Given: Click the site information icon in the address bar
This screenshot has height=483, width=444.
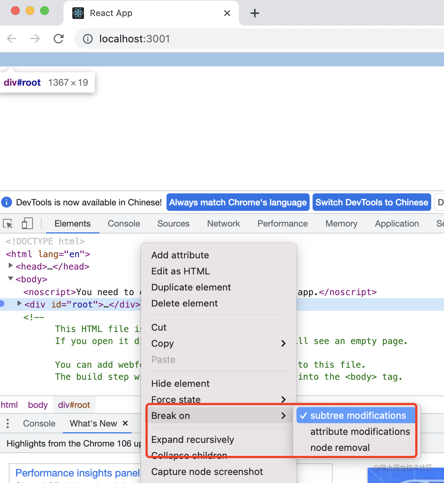Looking at the screenshot, I should (88, 39).
